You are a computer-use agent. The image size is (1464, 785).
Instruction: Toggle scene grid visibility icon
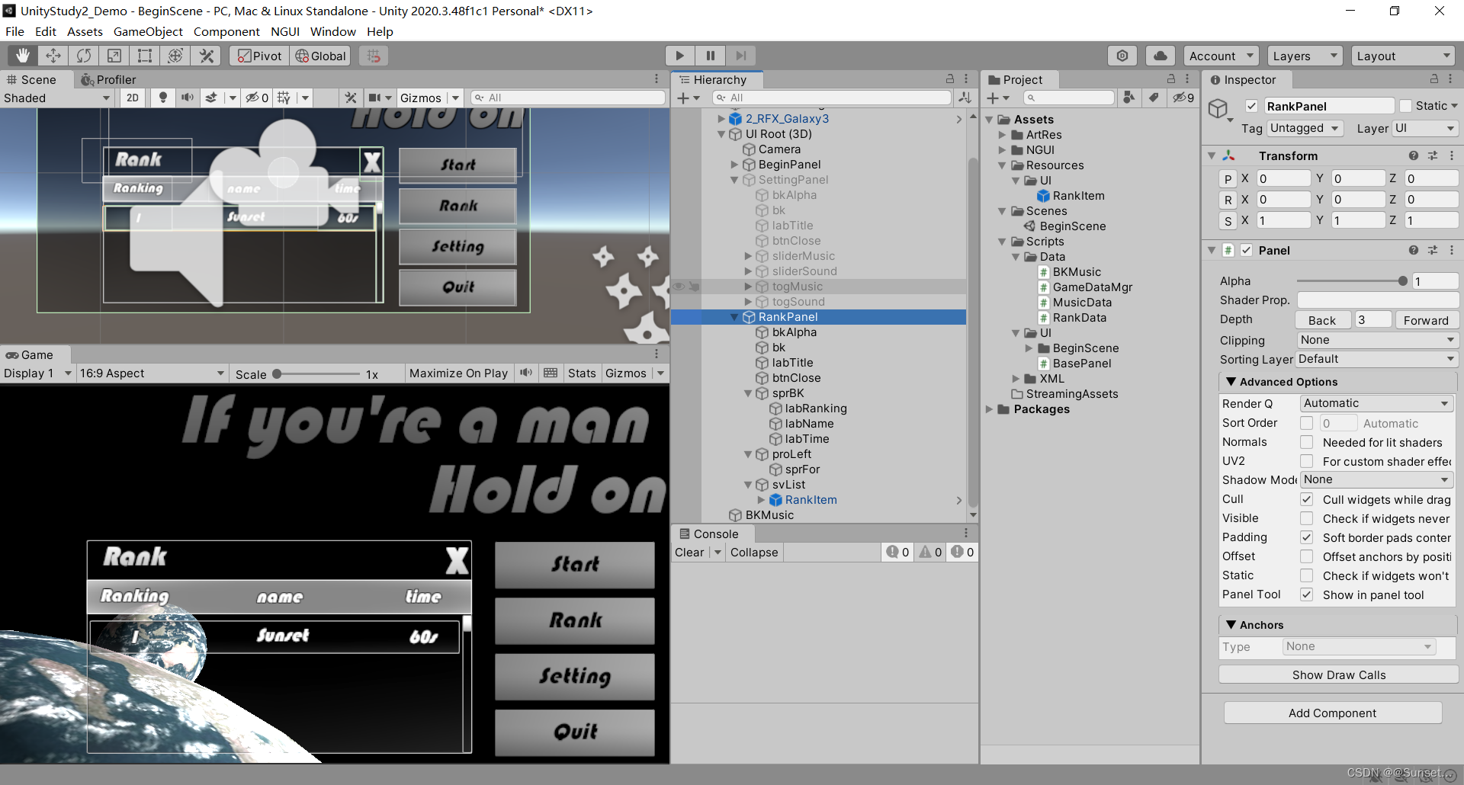(x=284, y=98)
